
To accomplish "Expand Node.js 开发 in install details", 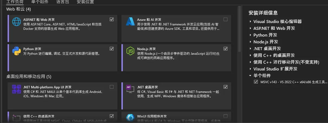I will point(250,42).
